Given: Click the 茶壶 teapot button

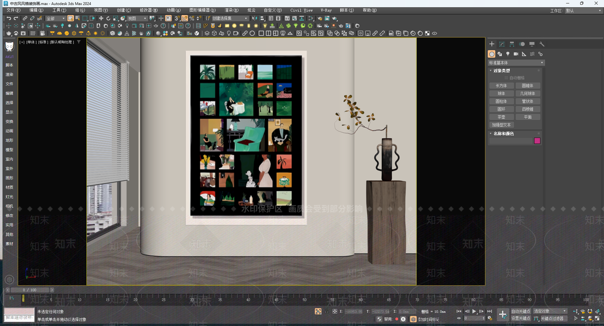Looking at the screenshot, I should 501,117.
